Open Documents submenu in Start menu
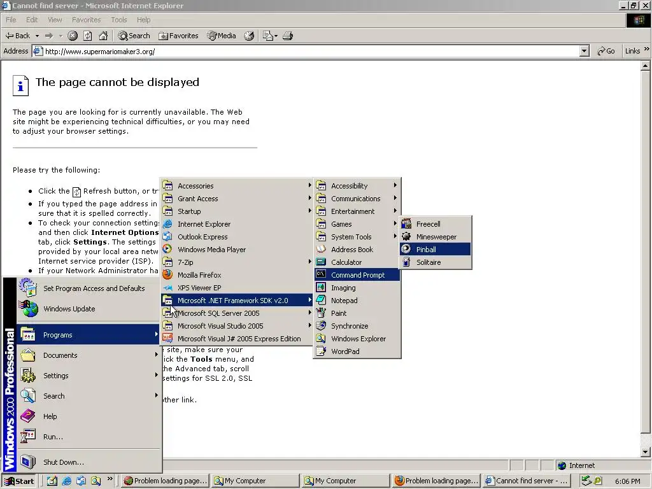Screen dimensions: 652x489 click(88, 355)
